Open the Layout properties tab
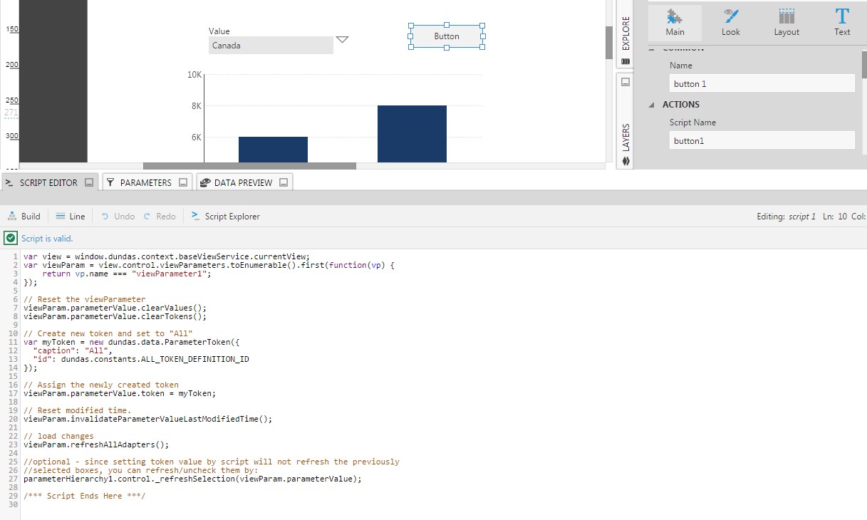Screen dimensions: 867x520 tap(786, 23)
